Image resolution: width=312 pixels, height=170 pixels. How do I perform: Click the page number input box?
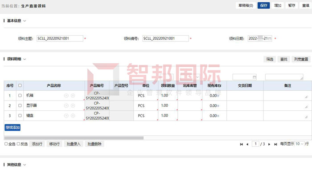pos(255,144)
